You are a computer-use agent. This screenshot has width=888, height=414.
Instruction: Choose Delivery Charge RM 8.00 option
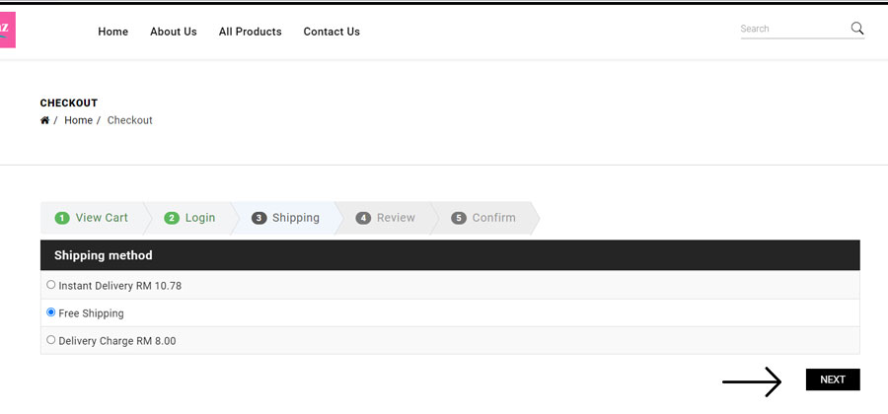click(51, 340)
